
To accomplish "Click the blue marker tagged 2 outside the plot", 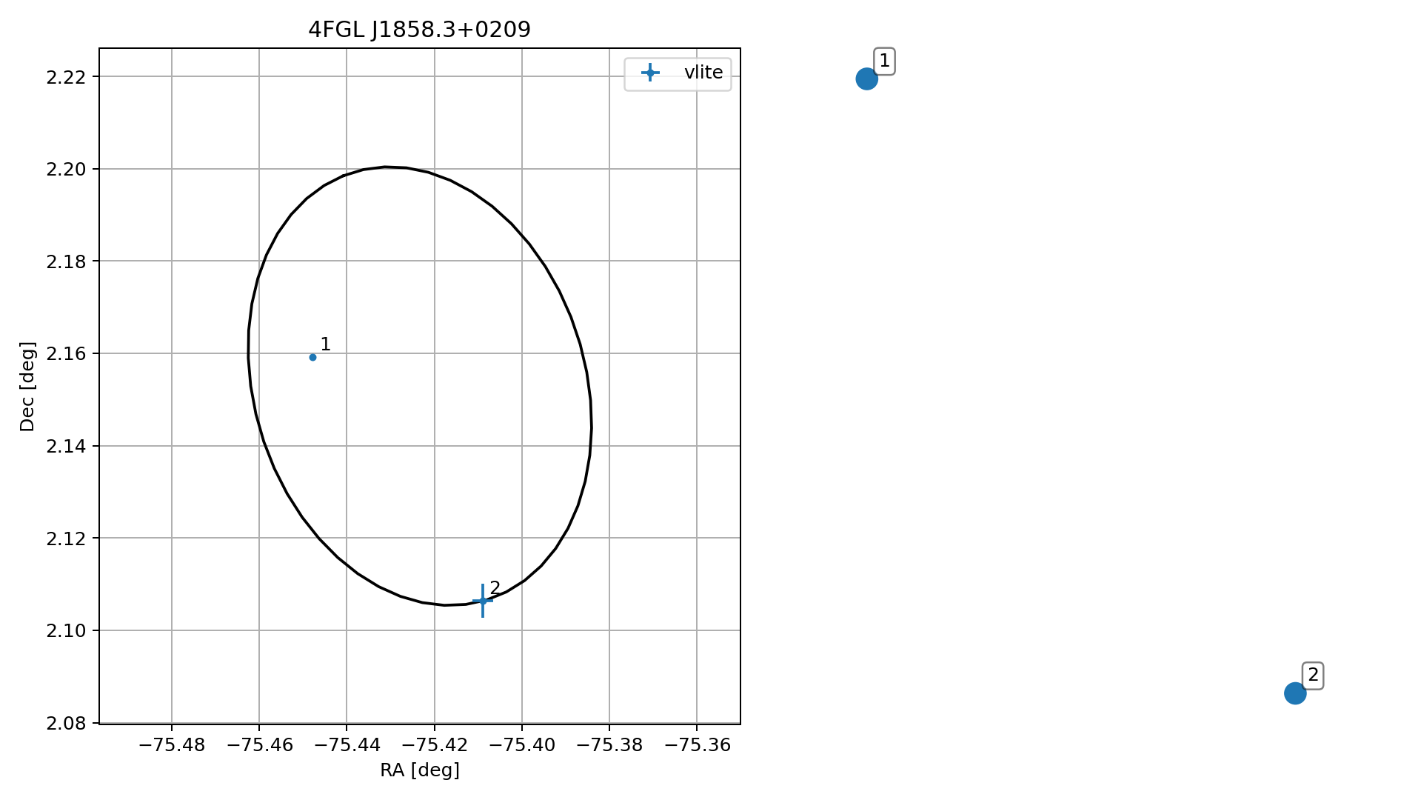I will click(x=1294, y=693).
